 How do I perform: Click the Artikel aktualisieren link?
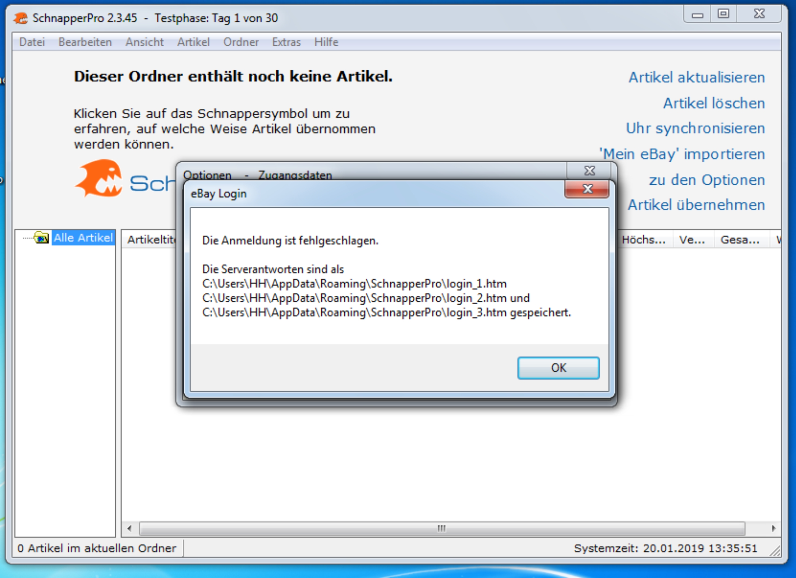coord(696,77)
